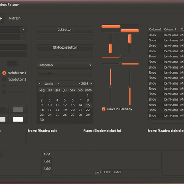Open the gray color button
Viewport: 184px width, 184px height.
(18, 109)
